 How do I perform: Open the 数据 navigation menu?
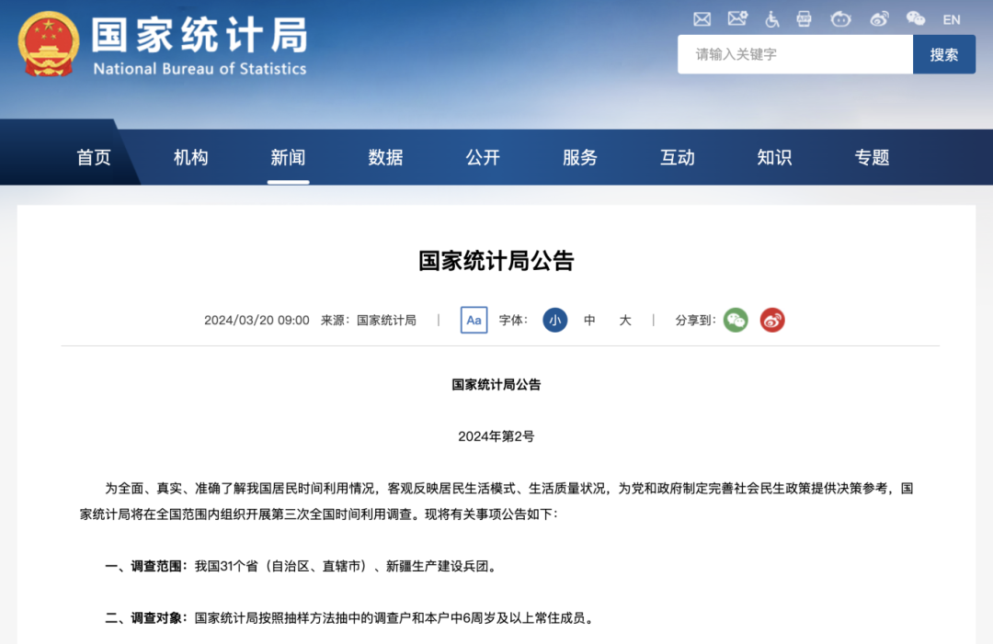pyautogui.click(x=385, y=158)
